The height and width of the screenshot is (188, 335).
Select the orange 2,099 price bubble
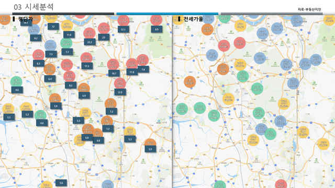pyautogui.click(x=84, y=89)
